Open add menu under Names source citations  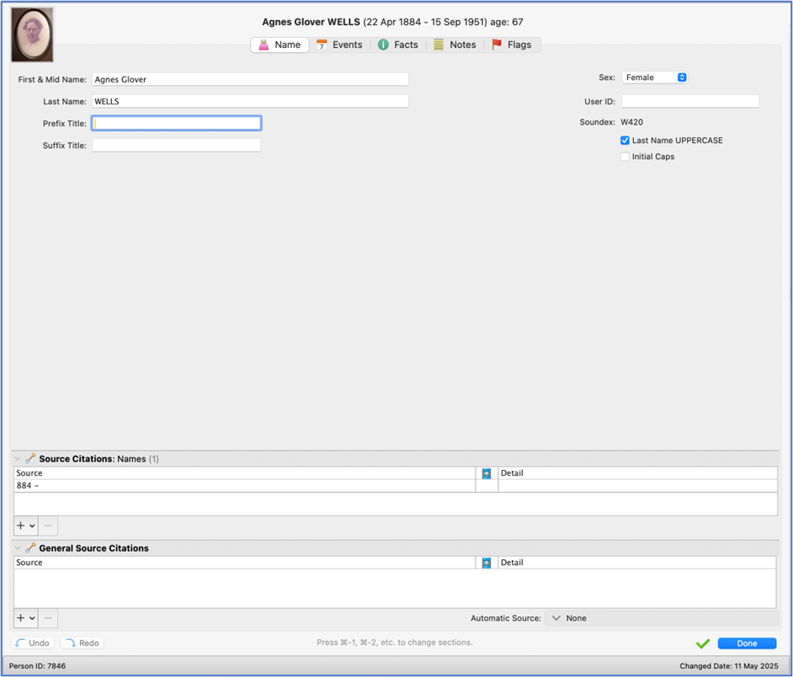pyautogui.click(x=25, y=526)
